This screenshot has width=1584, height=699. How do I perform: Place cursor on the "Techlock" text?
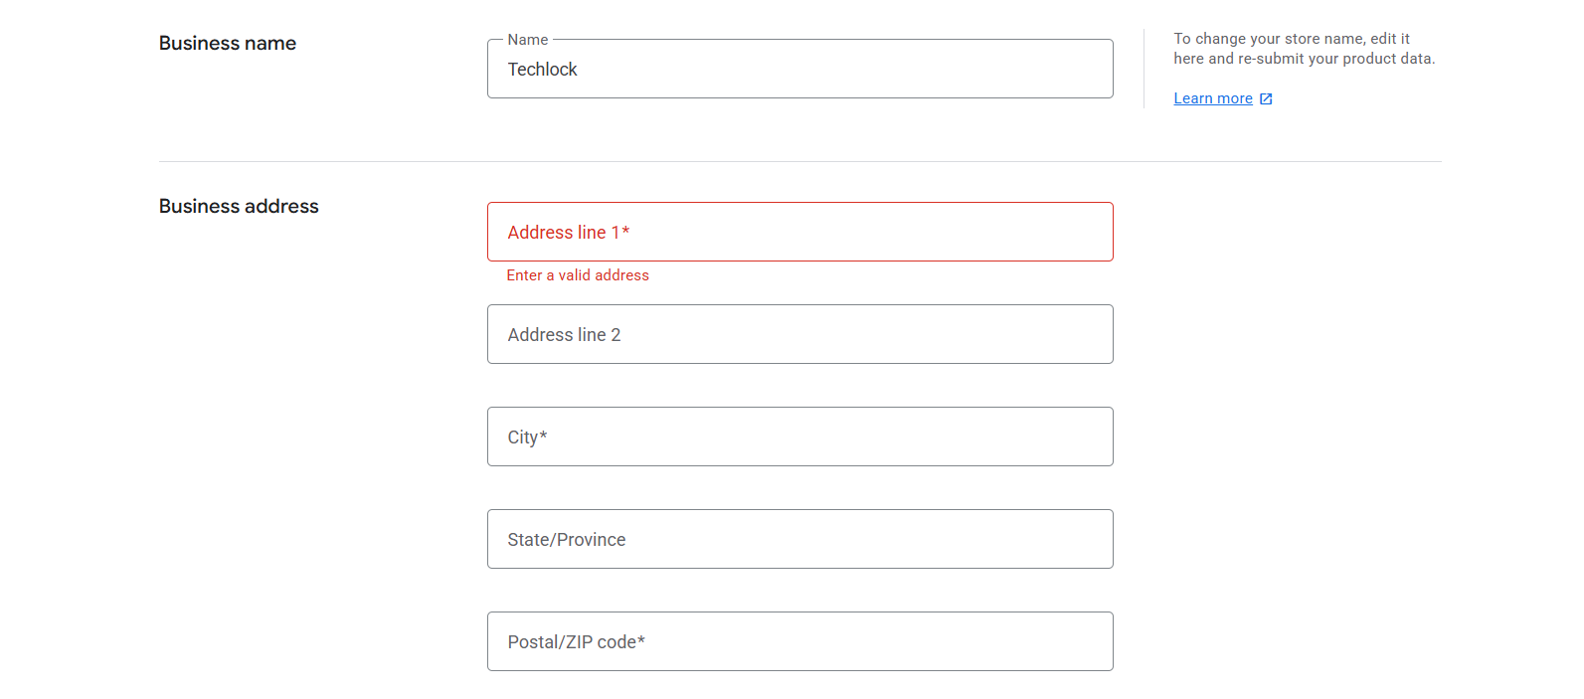[542, 70]
